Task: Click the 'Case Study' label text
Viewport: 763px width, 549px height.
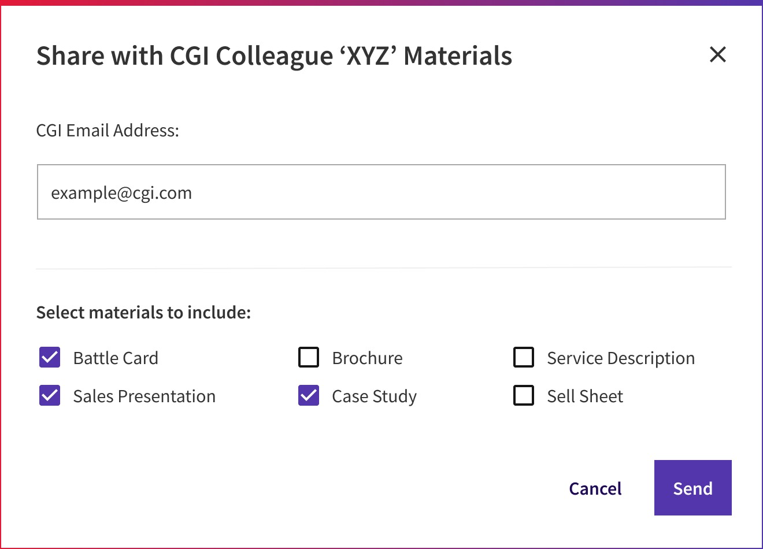Action: [375, 396]
